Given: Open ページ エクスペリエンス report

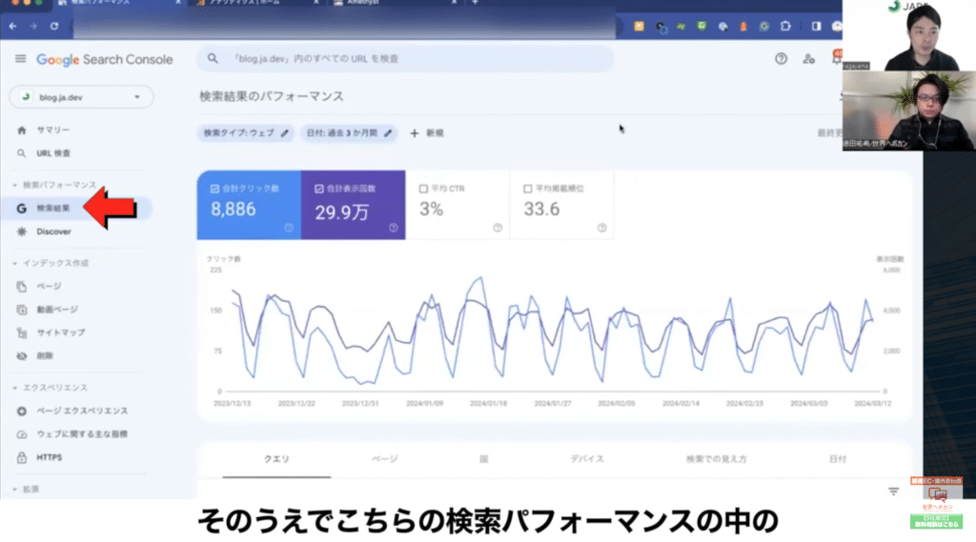Looking at the screenshot, I should click(82, 411).
